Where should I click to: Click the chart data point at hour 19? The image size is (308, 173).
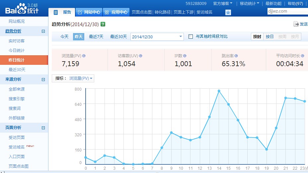[x=267, y=149]
